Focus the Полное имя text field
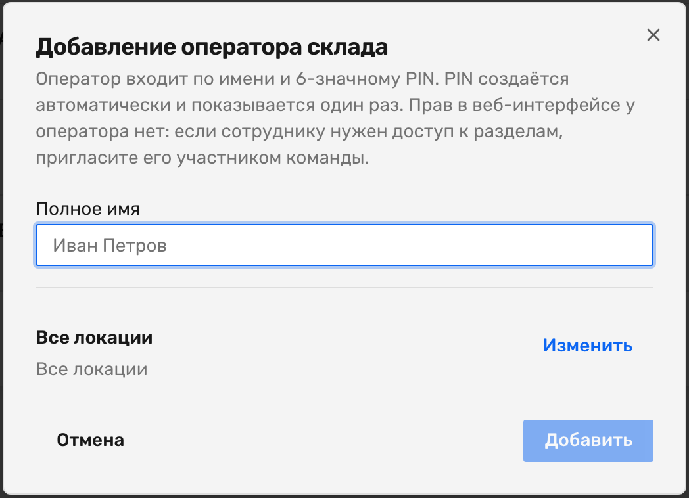 click(x=344, y=245)
